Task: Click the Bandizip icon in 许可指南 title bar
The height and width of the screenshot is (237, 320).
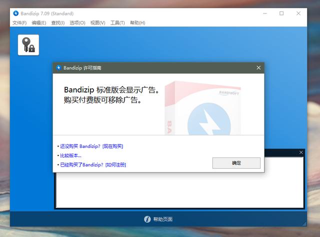Action: [x=58, y=68]
